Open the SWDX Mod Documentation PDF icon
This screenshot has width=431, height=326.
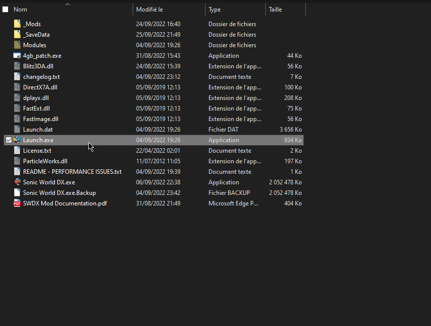(x=17, y=203)
